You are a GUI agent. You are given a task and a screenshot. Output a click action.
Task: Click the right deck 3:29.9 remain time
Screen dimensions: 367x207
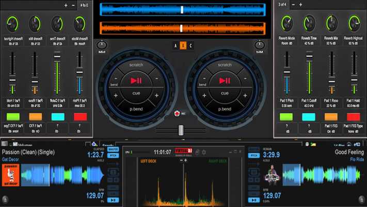(272, 155)
